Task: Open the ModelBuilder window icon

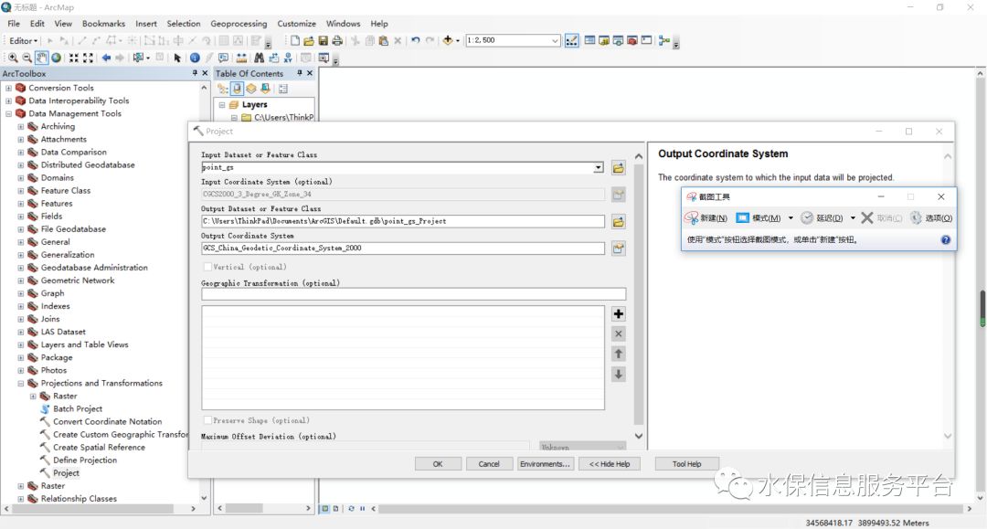Action: coord(664,41)
